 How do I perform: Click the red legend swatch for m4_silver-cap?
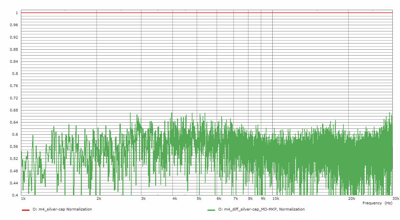[26, 210]
